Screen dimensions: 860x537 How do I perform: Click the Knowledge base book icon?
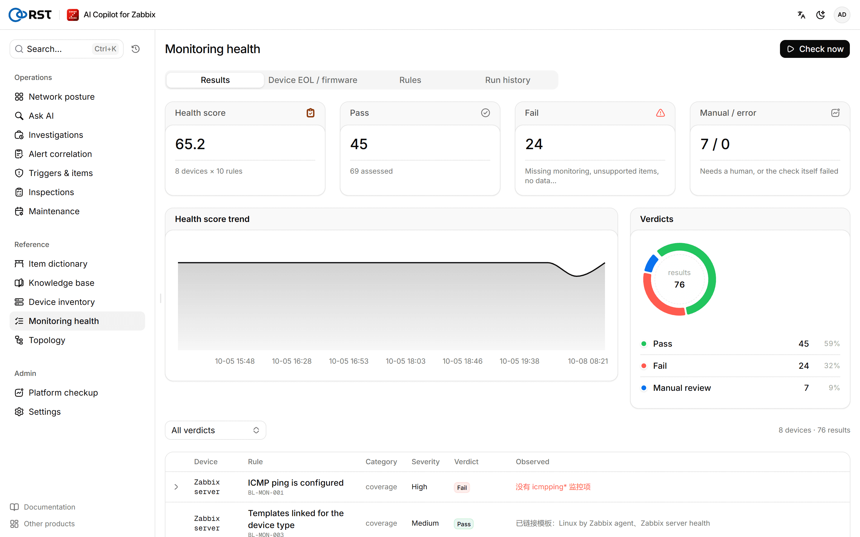19,283
